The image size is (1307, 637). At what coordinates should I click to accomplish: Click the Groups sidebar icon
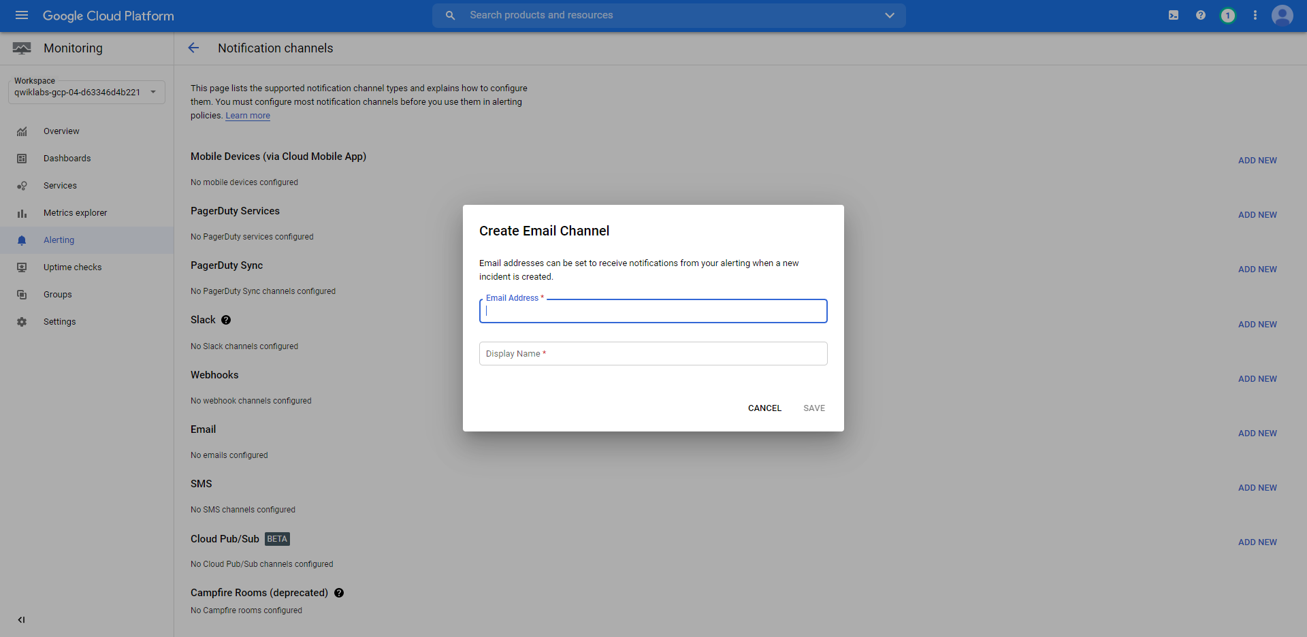pos(22,295)
